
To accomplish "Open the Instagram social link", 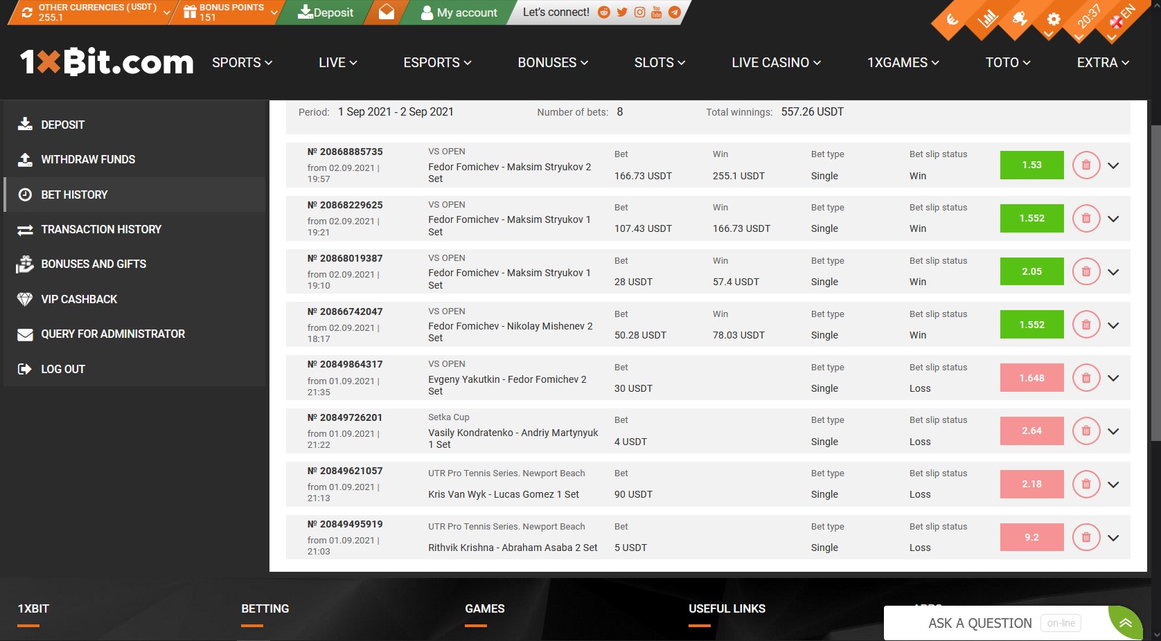I will [x=639, y=12].
